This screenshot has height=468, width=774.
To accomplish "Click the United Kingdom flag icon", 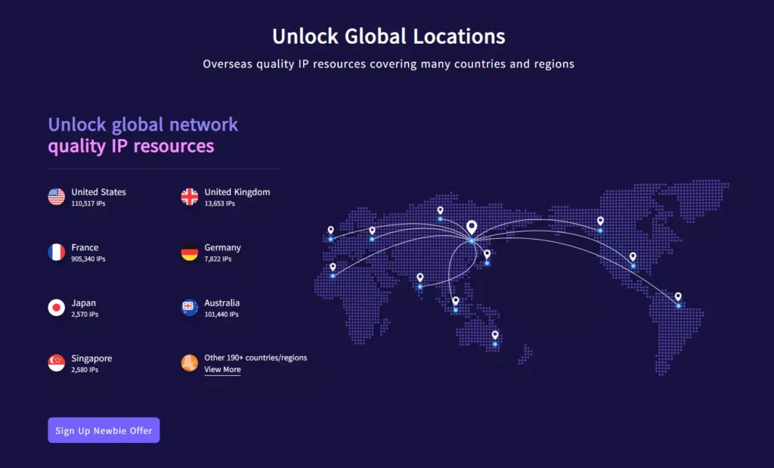I will (190, 197).
